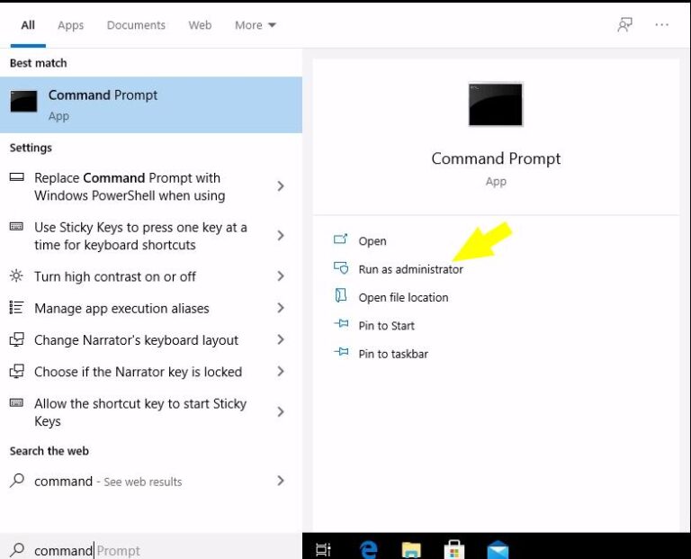The image size is (691, 559).
Task: Click the Open file location folder icon
Action: [x=341, y=295]
